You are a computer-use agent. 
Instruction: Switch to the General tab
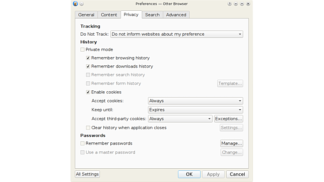[86, 15]
